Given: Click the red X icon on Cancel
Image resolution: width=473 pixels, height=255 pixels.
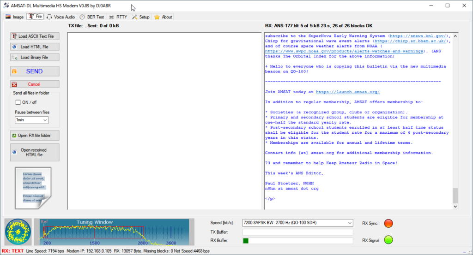Looking at the screenshot, I should (x=14, y=84).
